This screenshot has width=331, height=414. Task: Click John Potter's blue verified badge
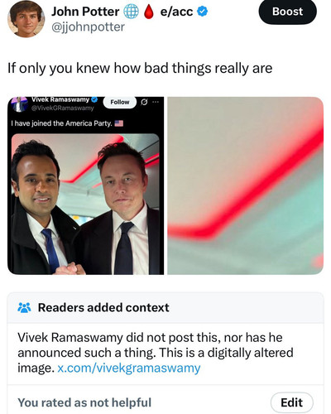[x=203, y=12]
